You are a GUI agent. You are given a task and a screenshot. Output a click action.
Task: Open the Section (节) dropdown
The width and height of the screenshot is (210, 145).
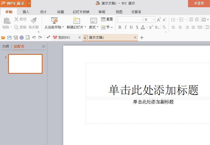tap(112, 27)
